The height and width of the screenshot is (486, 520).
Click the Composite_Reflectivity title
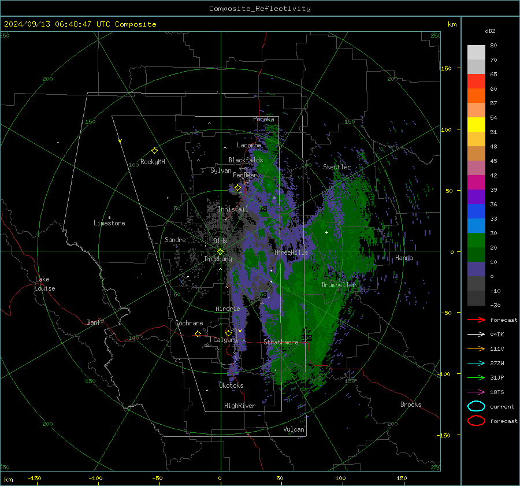(x=260, y=9)
